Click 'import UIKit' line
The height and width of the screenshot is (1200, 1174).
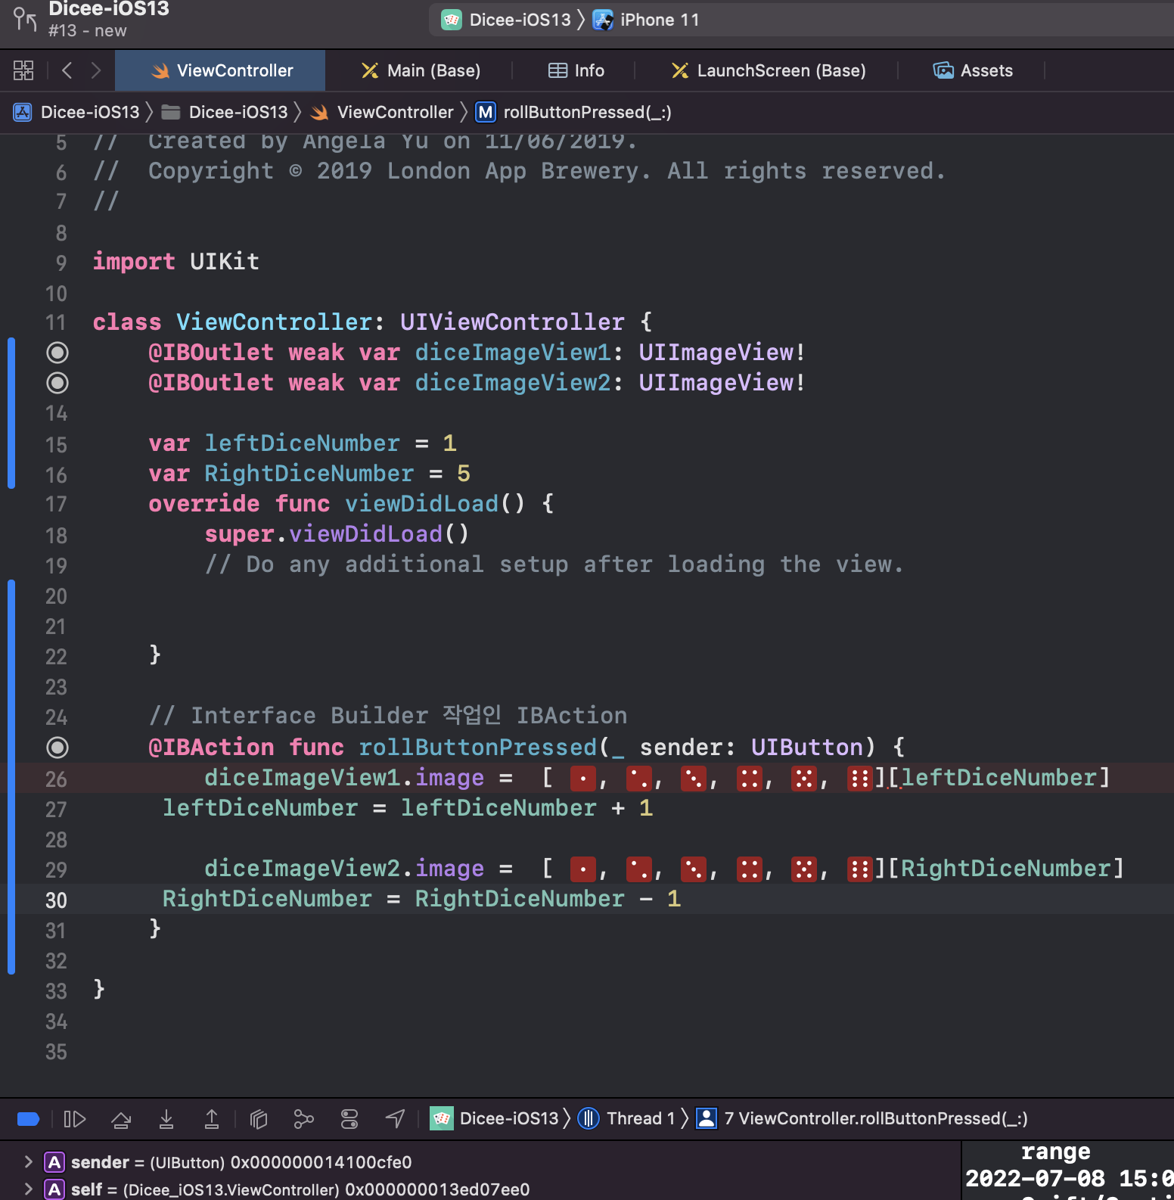pyautogui.click(x=176, y=262)
